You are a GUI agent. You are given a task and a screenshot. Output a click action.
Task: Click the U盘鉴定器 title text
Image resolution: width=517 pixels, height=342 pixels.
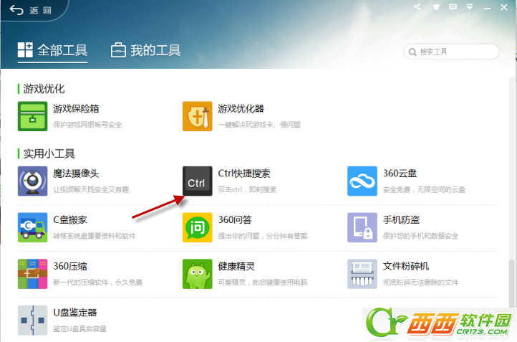coord(75,313)
